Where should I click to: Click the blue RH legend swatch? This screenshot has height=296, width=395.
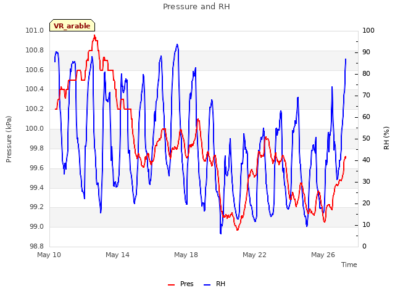207,285
